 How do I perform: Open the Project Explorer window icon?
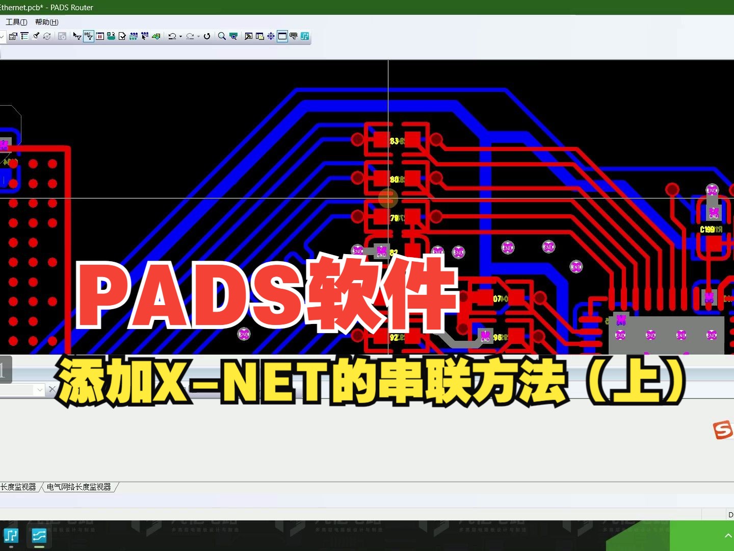pos(260,36)
